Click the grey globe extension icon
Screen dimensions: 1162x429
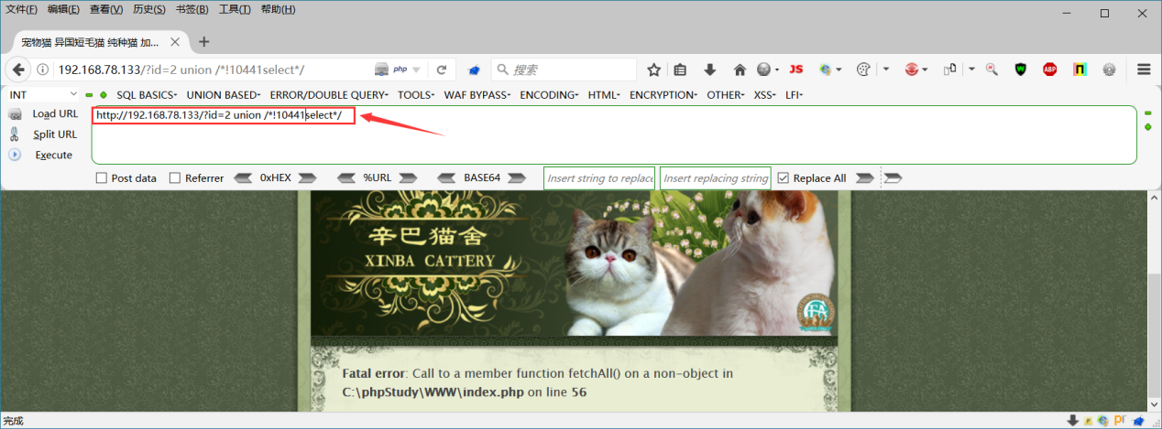pyautogui.click(x=765, y=70)
